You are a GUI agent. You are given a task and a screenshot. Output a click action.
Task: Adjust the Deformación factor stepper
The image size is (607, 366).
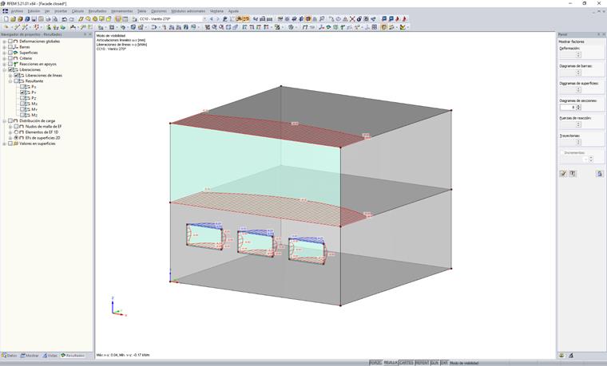coord(578,55)
